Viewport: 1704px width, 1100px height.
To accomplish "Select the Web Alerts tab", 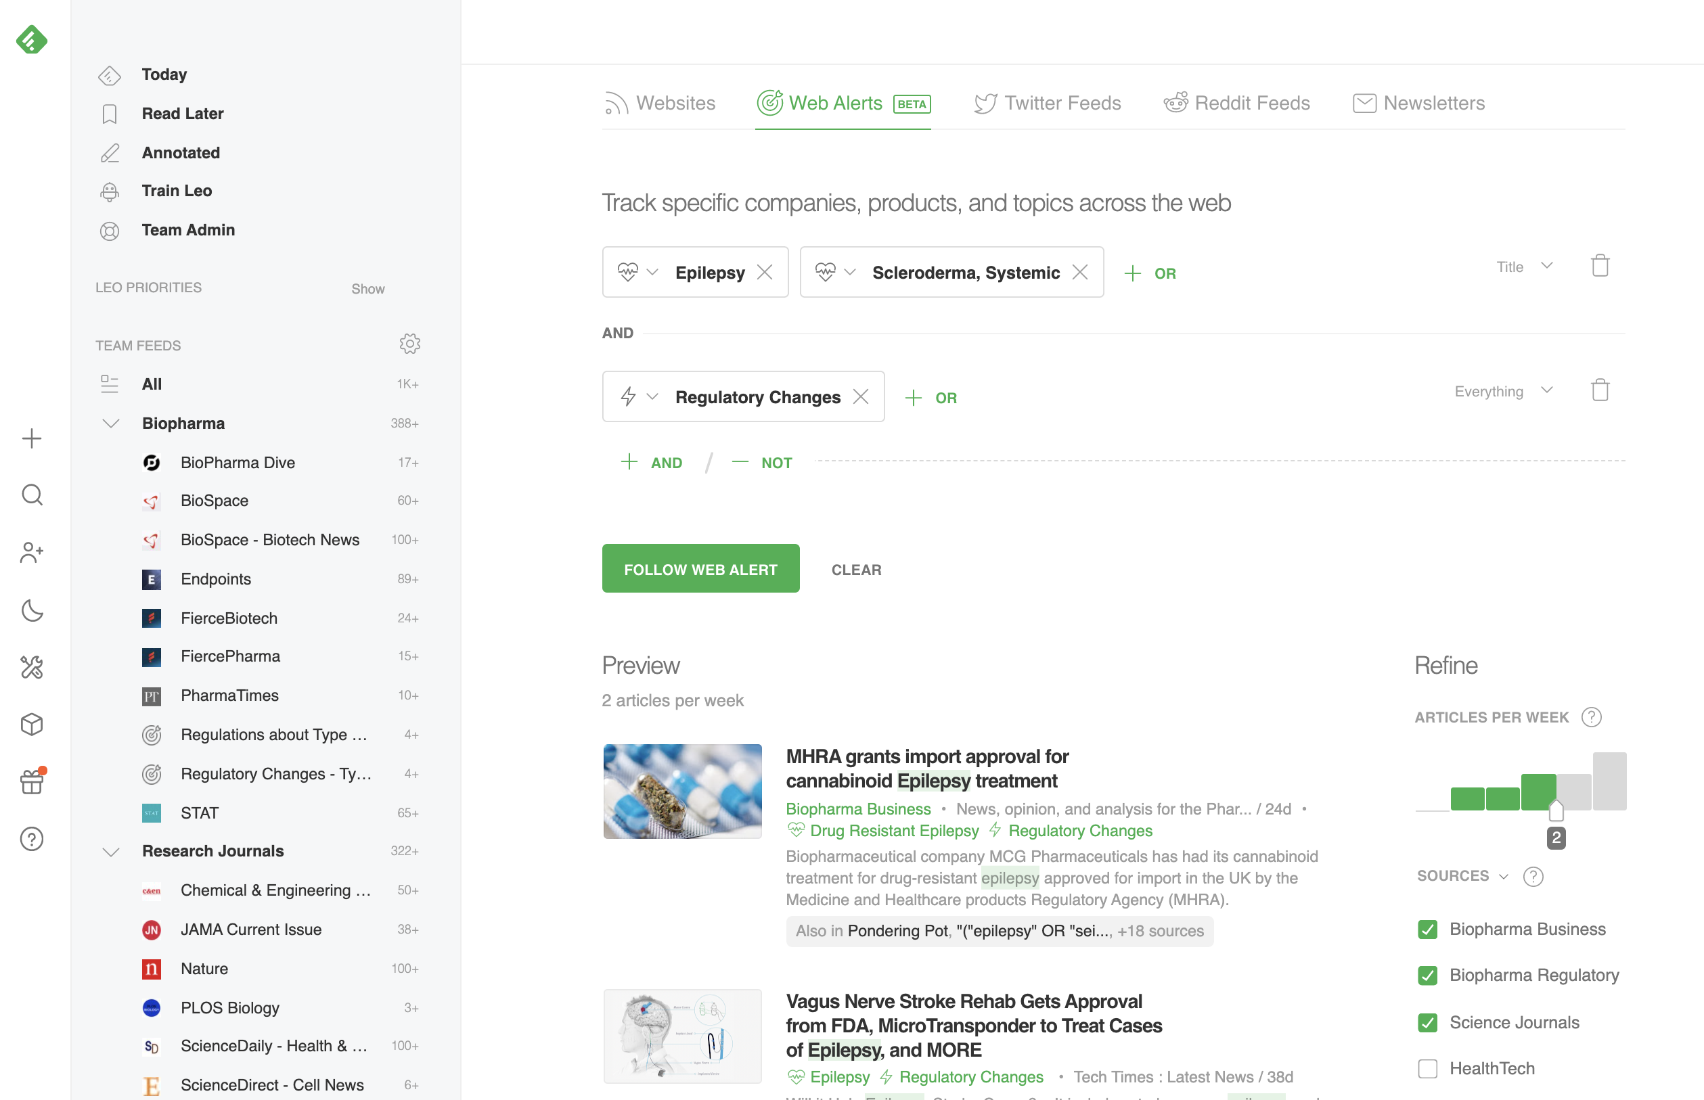I will click(x=843, y=103).
